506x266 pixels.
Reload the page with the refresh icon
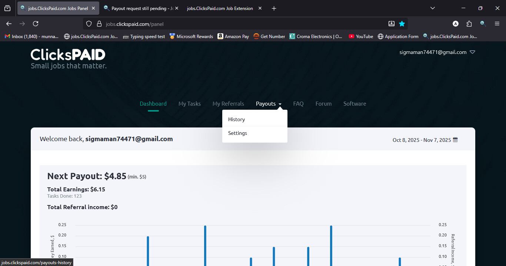(x=36, y=24)
